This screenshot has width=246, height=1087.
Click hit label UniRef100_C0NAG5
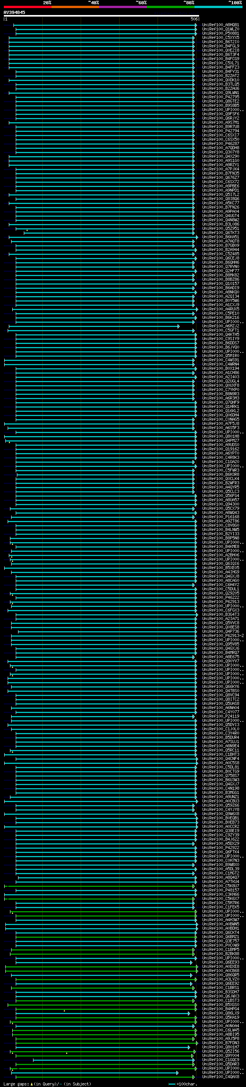tap(220, 420)
